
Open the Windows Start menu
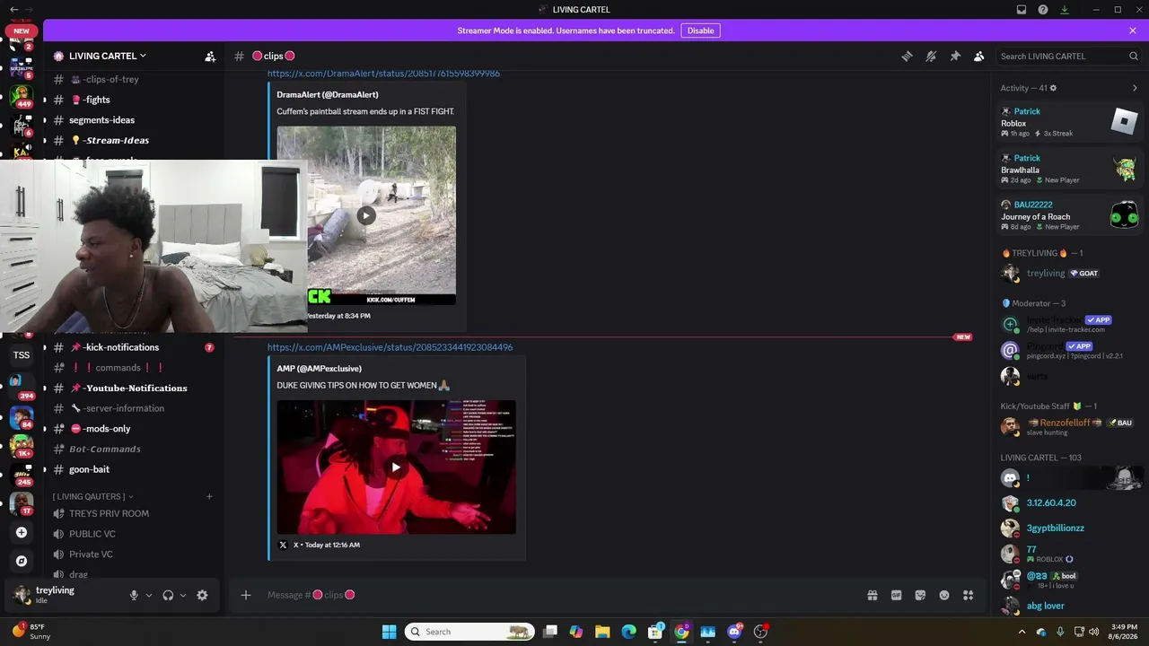(389, 632)
